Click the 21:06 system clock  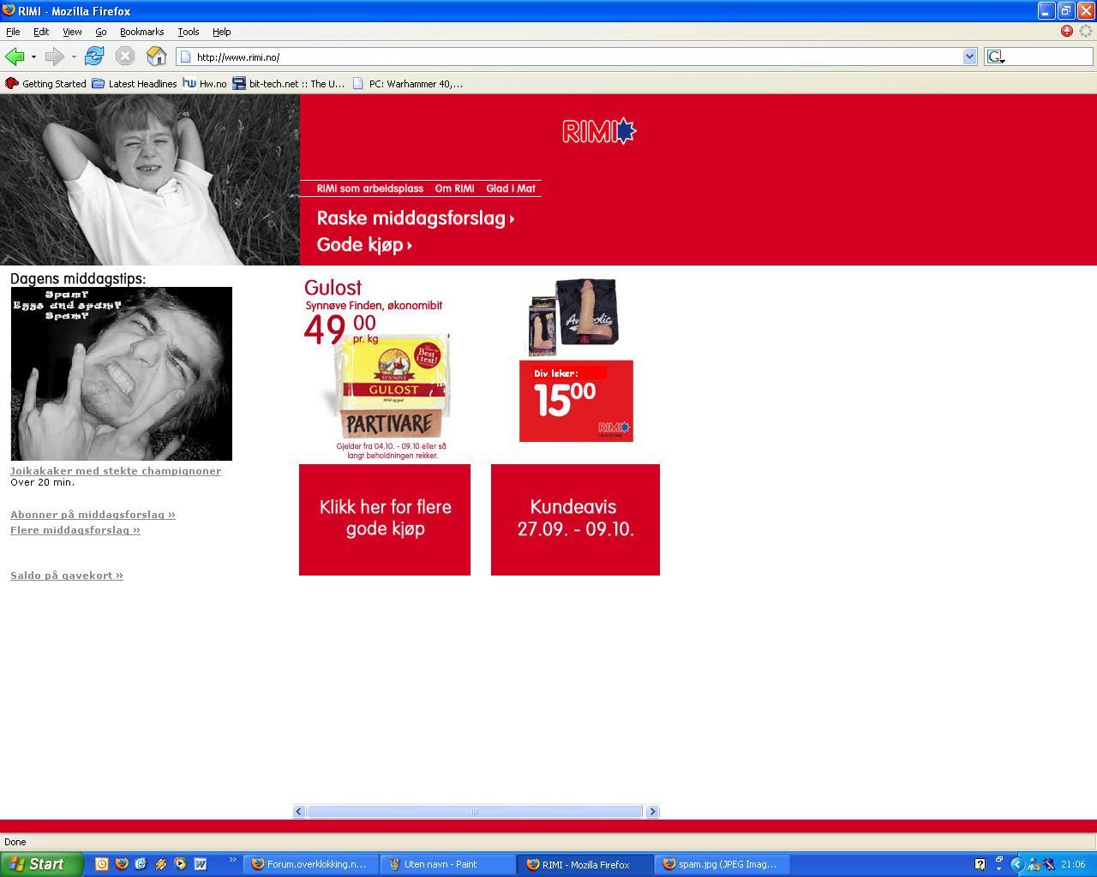pos(1073,864)
